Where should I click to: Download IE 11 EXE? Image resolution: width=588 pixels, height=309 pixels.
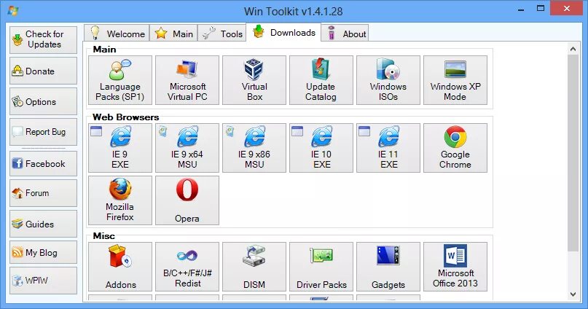click(388, 148)
